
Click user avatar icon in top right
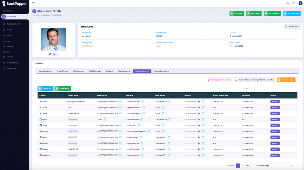tap(300, 3)
